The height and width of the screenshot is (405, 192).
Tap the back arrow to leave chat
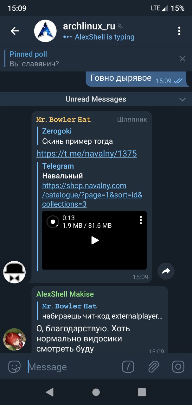point(15,31)
